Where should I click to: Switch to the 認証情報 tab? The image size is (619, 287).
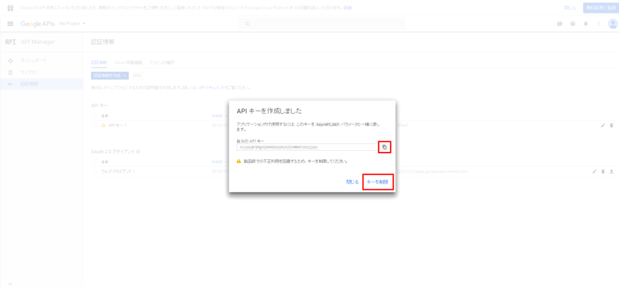coord(99,63)
